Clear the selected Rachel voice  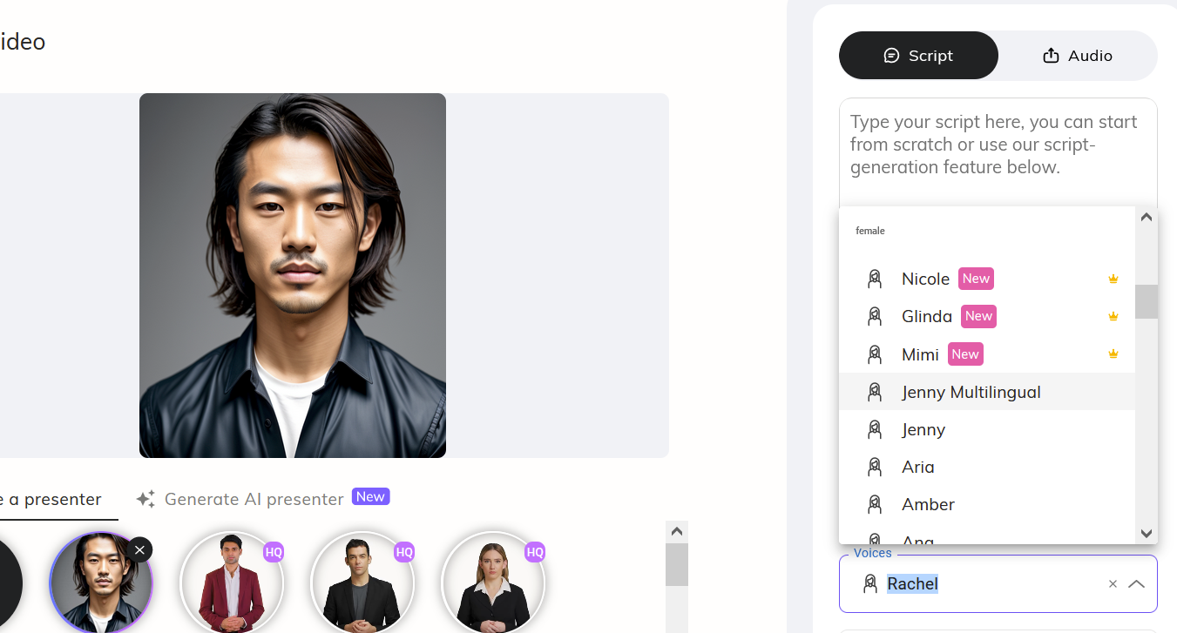1113,584
